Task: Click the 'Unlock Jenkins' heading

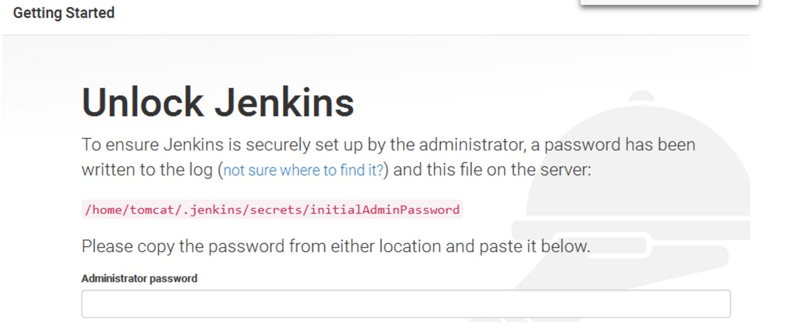Action: (x=218, y=102)
